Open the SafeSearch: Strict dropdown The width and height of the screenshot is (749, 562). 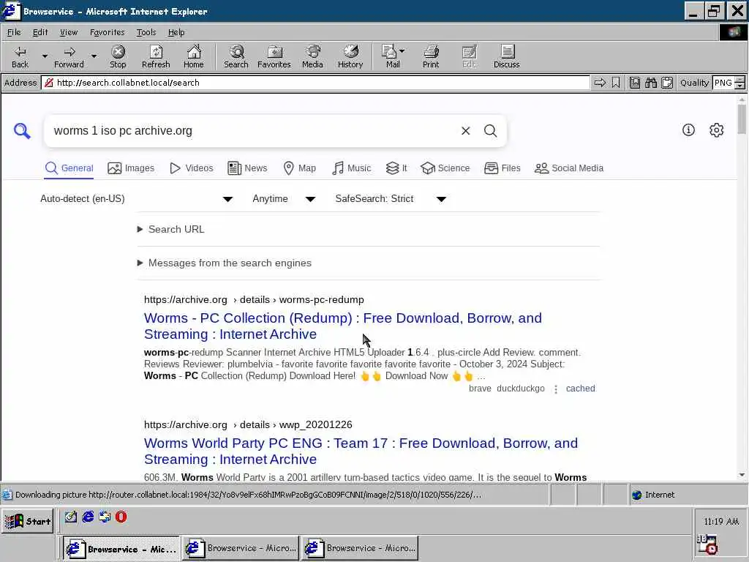391,199
